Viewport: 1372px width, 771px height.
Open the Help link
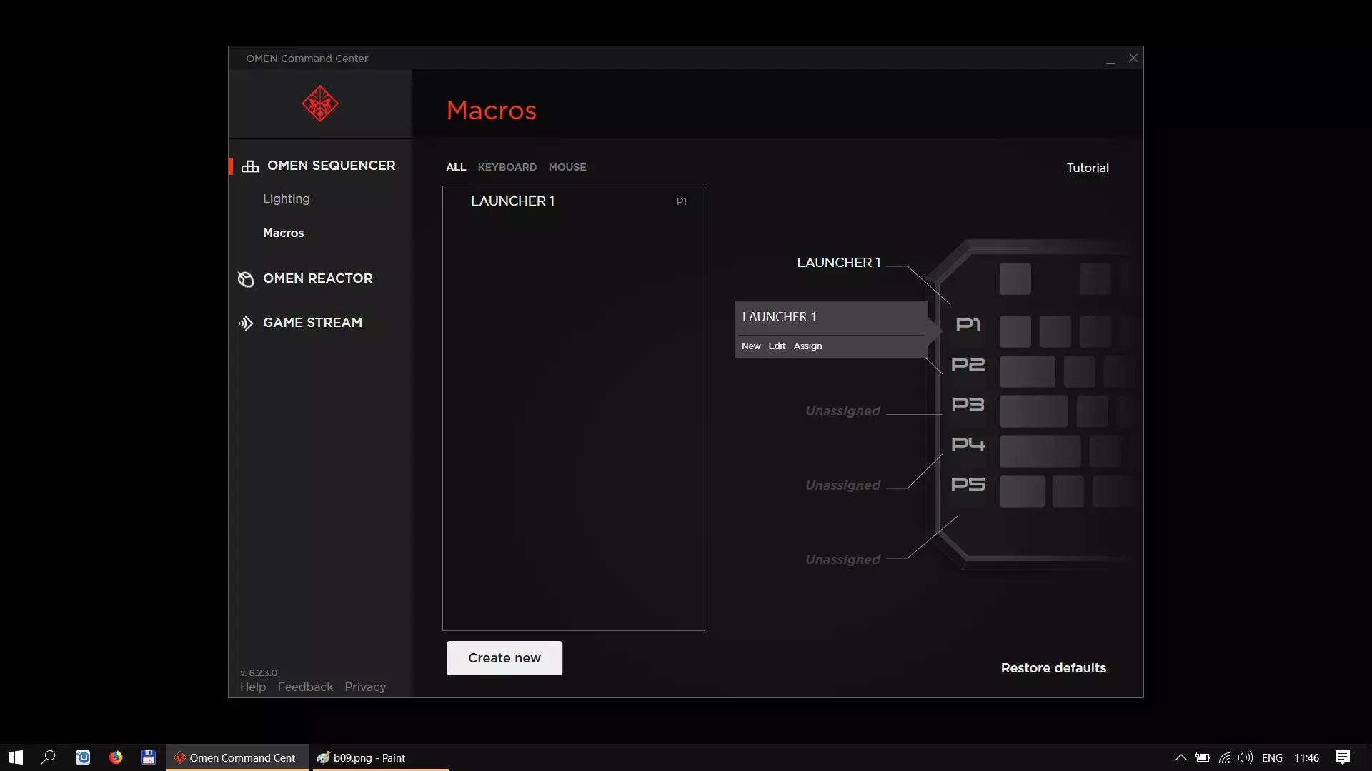[253, 687]
